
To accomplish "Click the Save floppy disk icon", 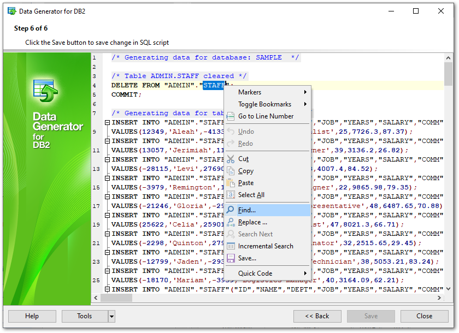I will pos(231,258).
